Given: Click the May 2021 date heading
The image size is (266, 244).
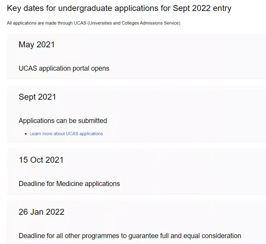Looking at the screenshot, I should 37,44.
